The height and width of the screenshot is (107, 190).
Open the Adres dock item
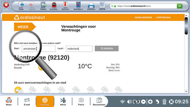63,101
